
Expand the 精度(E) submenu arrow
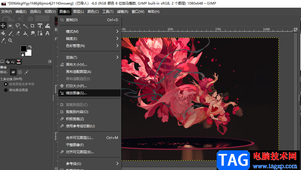[117, 39]
